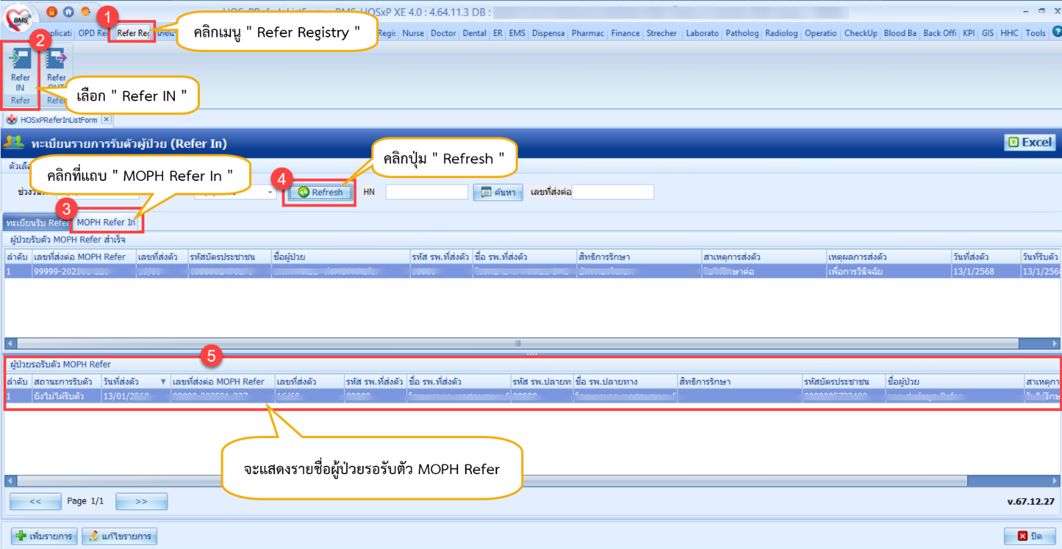Open the KPI menu tab
Screen dimensions: 1062x549
coord(969,33)
